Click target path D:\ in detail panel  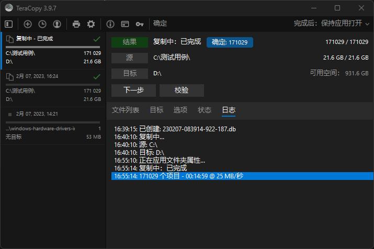pyautogui.click(x=157, y=73)
